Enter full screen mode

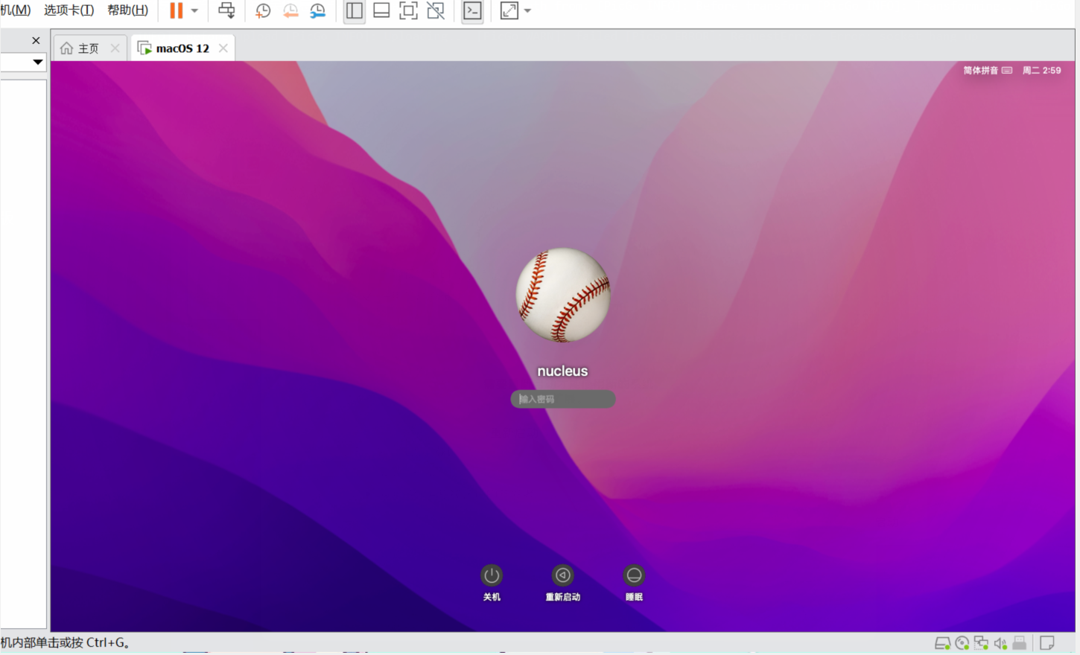click(408, 10)
